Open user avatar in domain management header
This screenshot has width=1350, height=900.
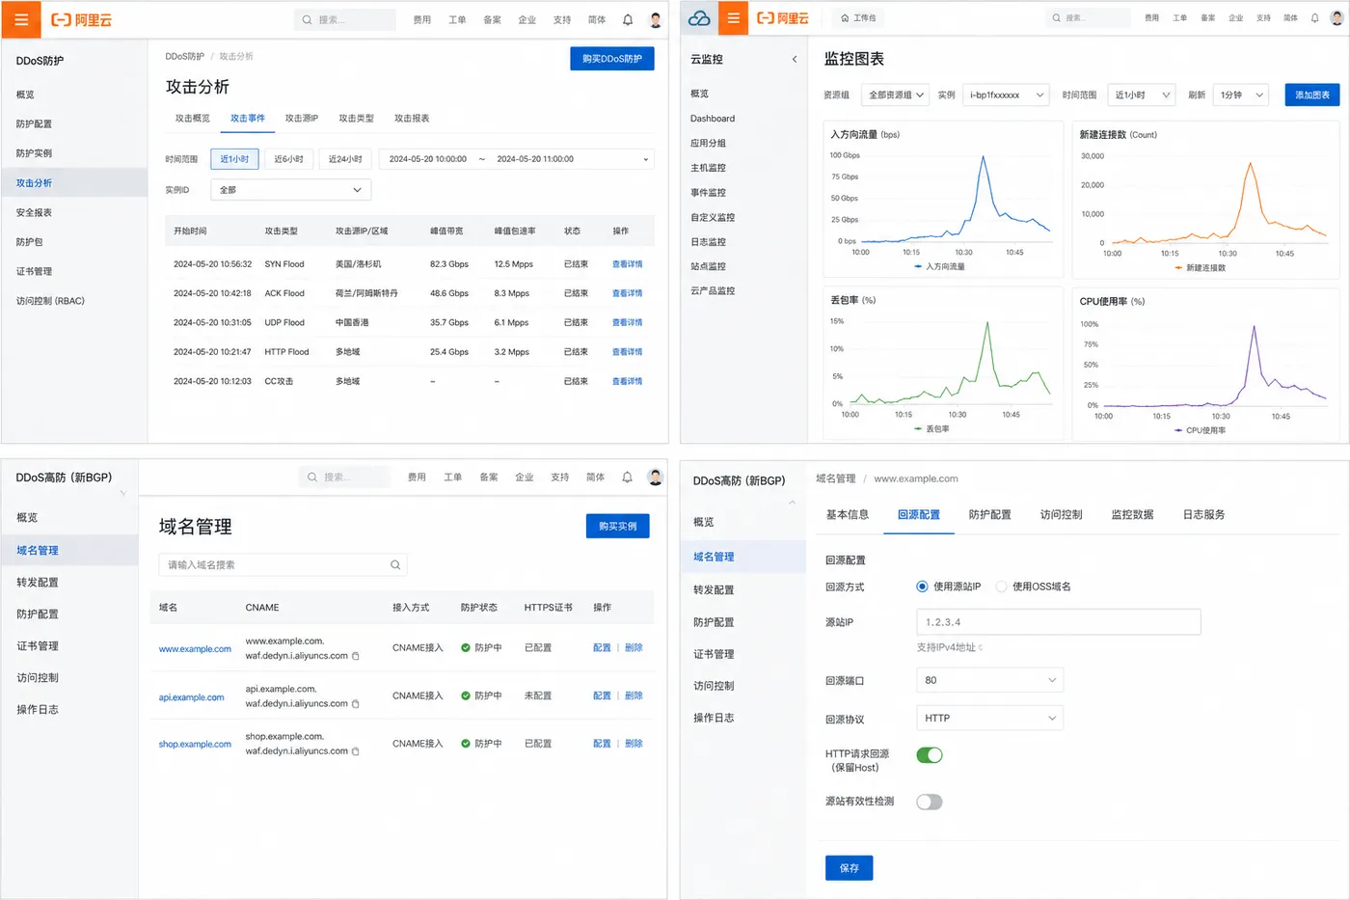[x=656, y=477]
